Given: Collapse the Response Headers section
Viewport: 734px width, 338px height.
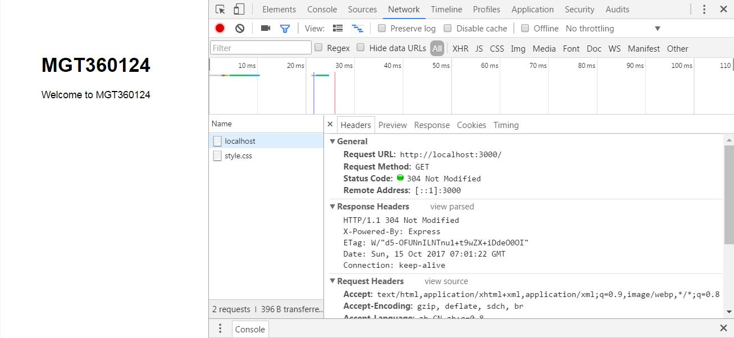Looking at the screenshot, I should click(332, 207).
